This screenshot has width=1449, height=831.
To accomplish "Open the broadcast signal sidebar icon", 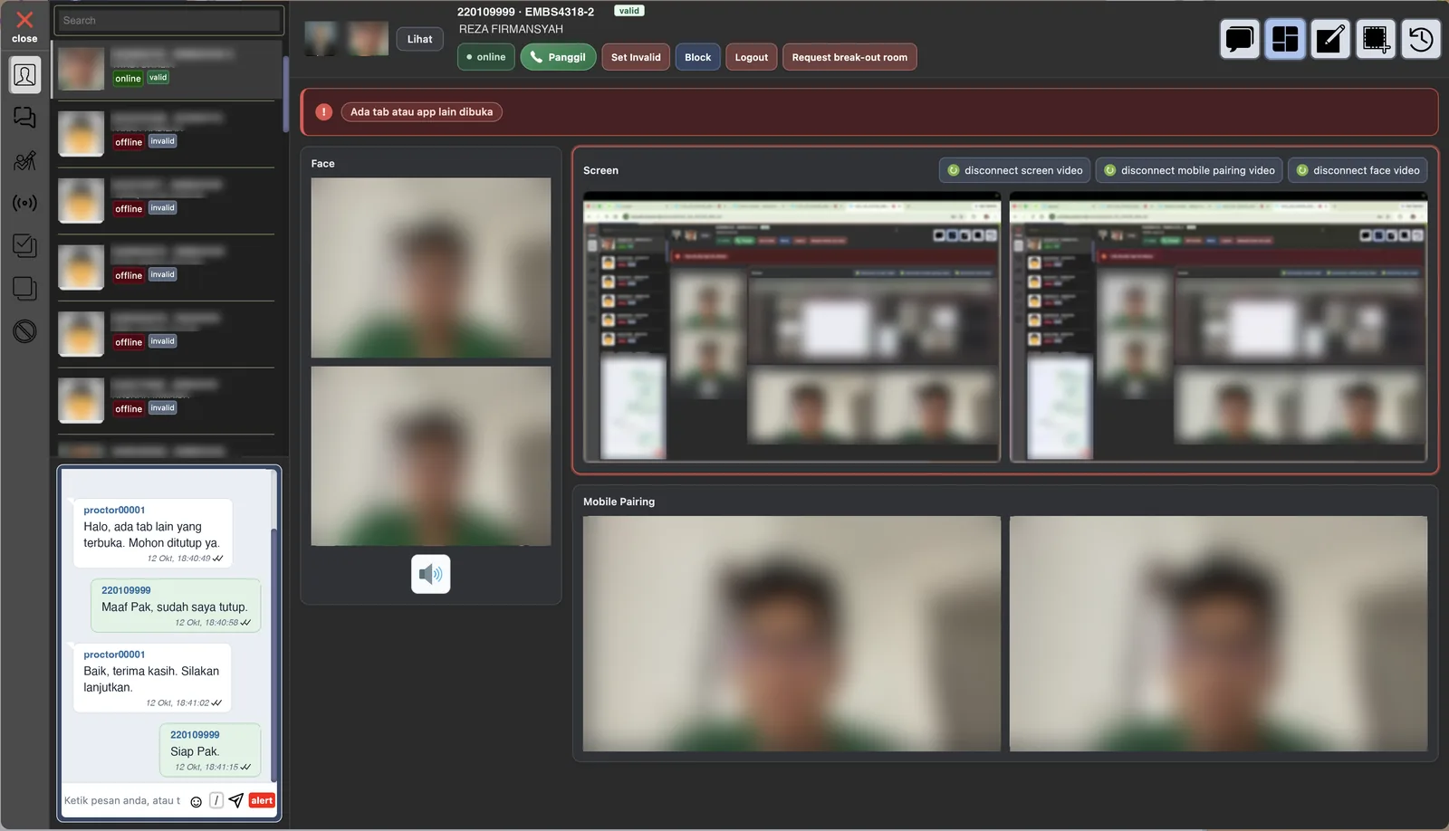I will tap(25, 203).
